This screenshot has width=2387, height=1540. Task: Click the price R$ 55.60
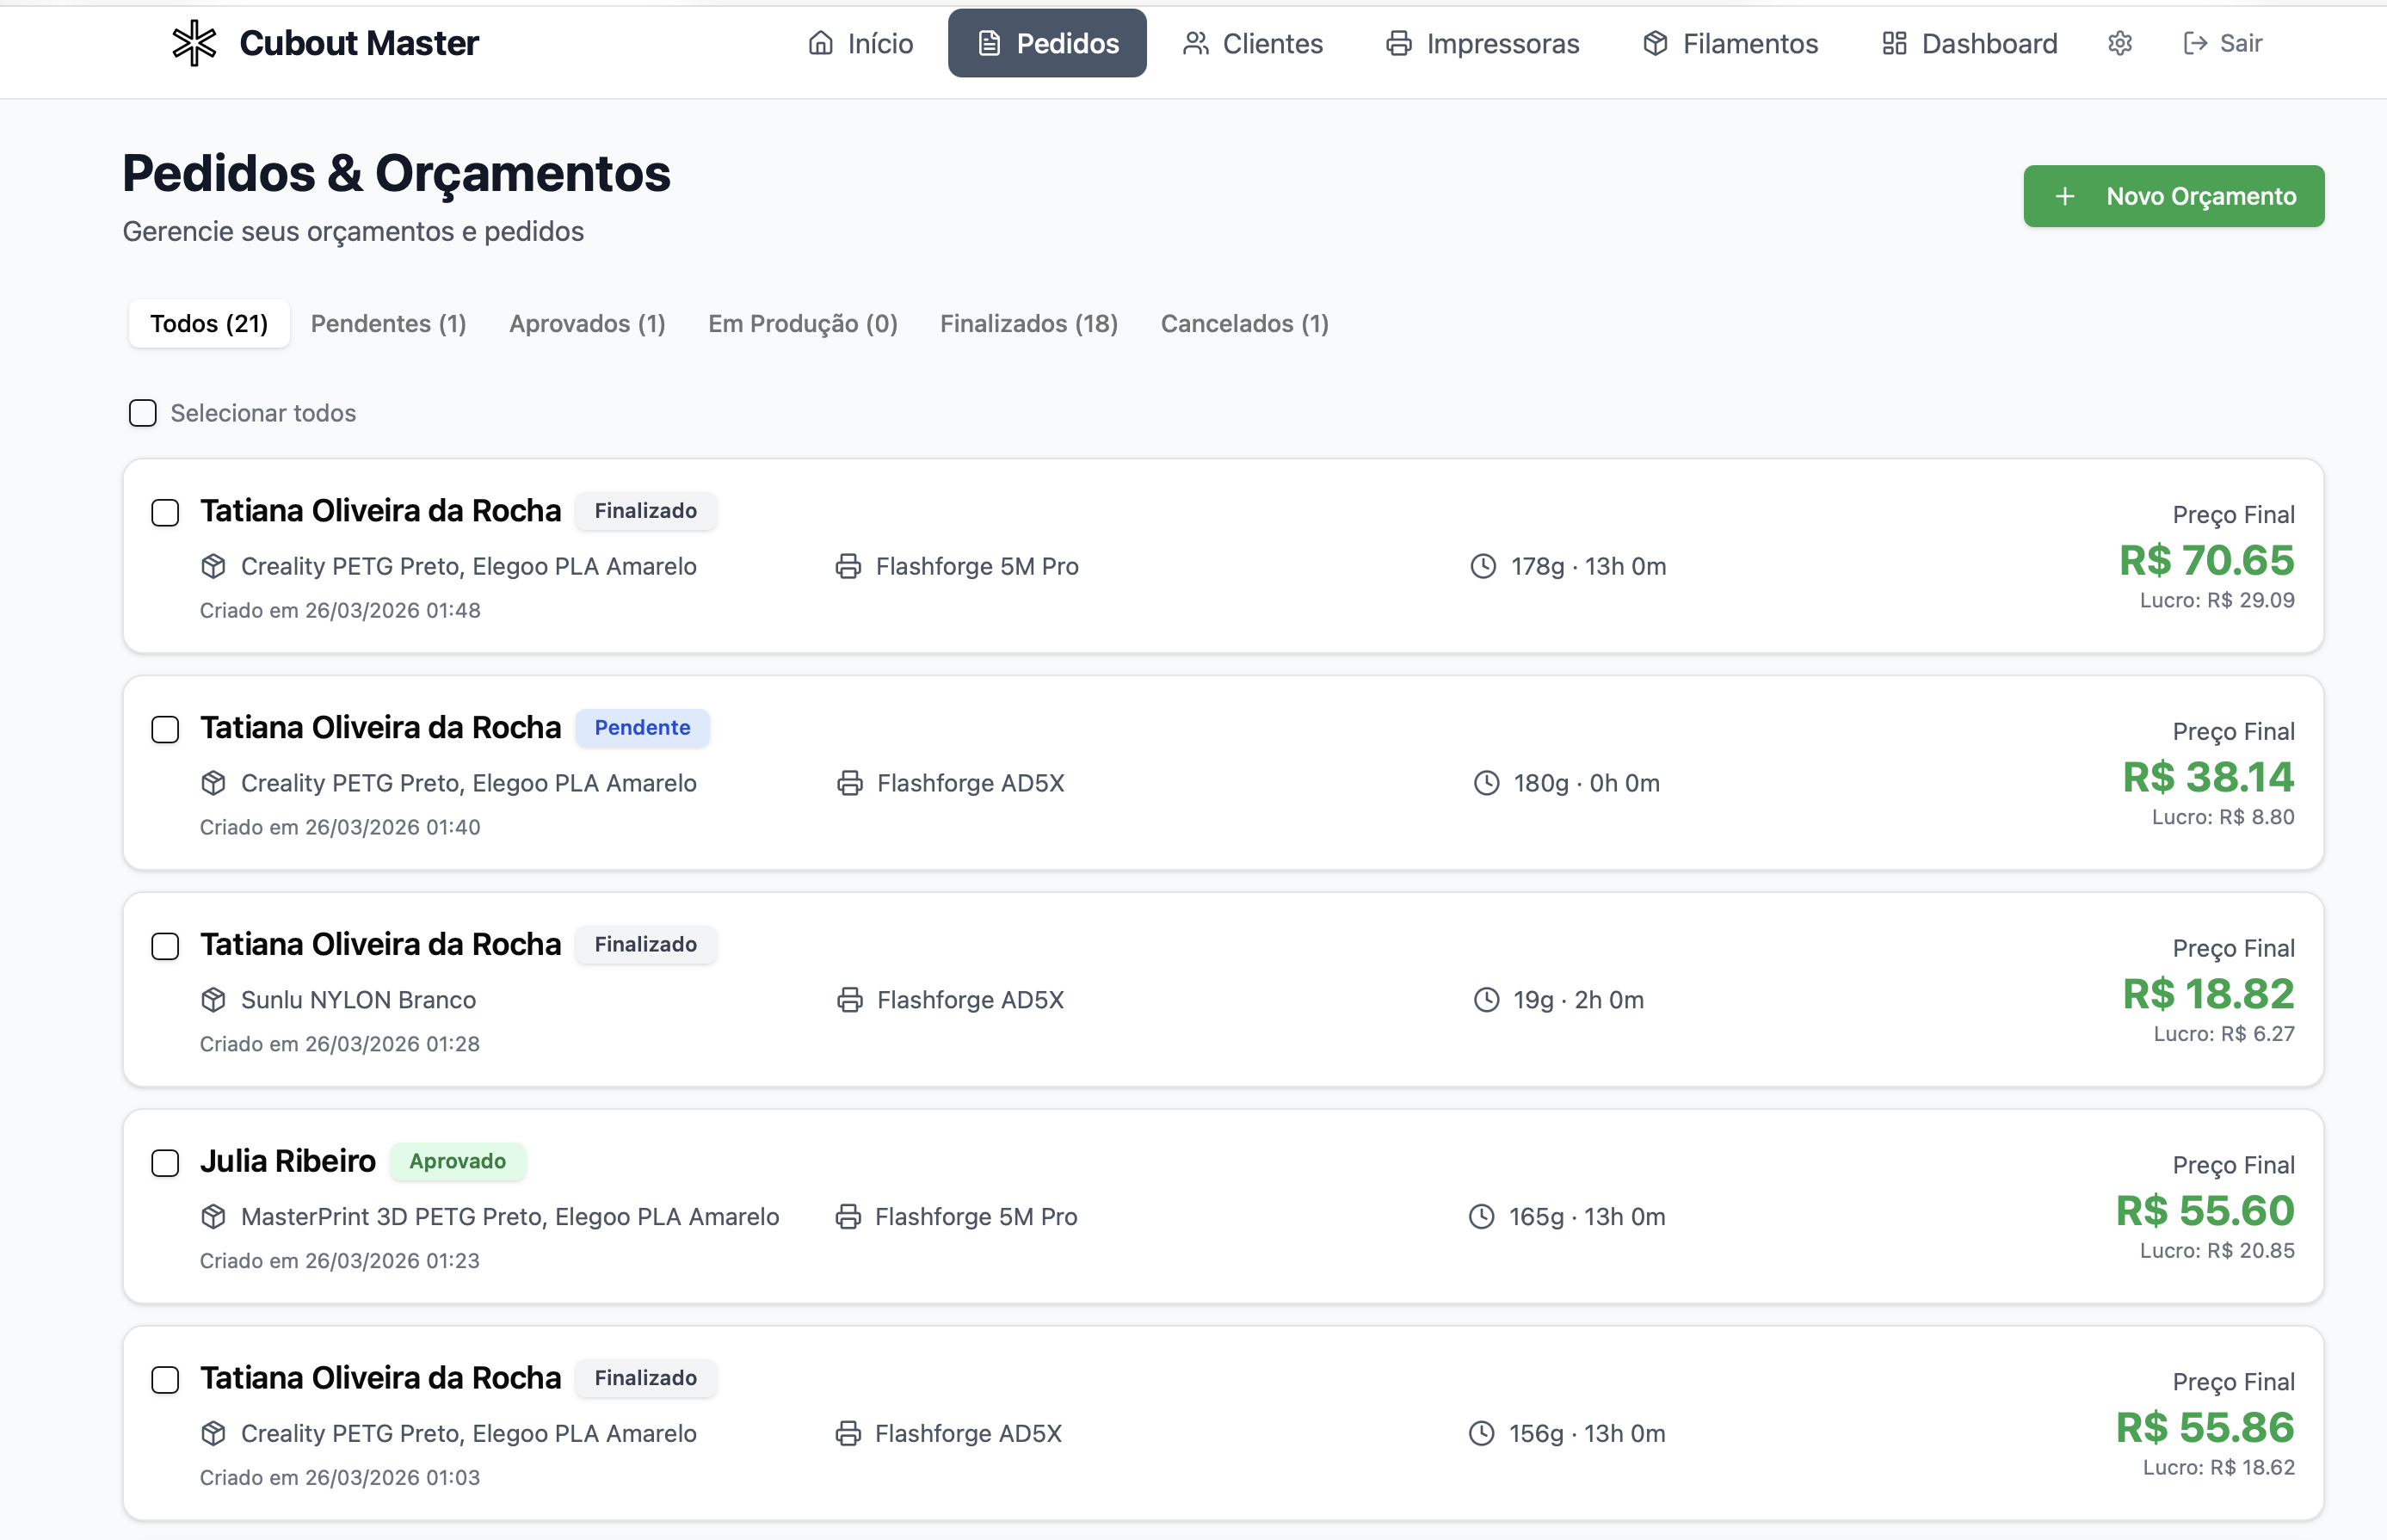2205,1211
